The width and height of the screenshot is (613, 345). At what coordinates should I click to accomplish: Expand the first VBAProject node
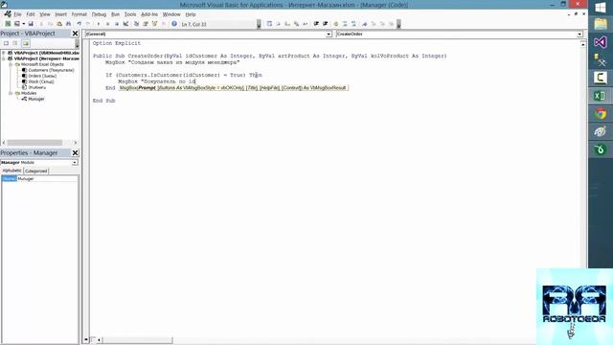point(4,53)
